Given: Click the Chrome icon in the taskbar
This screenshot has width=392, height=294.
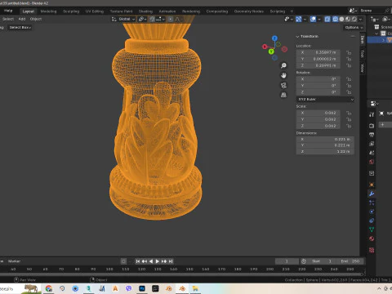Looking at the screenshot, I should coord(49,288).
